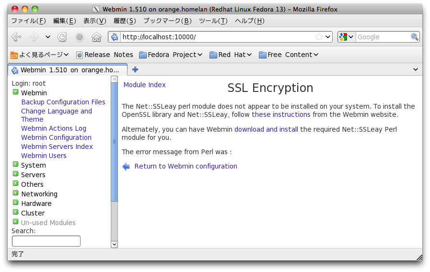Viewport: 430px width, 272px height.
Task: Open the ツール(T) menu
Action: 213,21
